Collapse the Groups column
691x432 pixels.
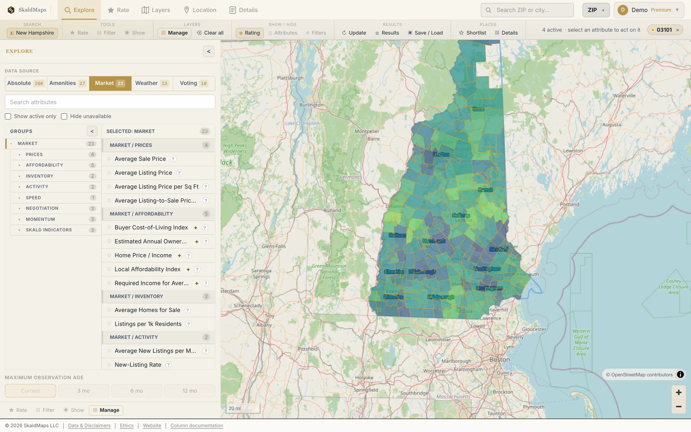pyautogui.click(x=92, y=131)
